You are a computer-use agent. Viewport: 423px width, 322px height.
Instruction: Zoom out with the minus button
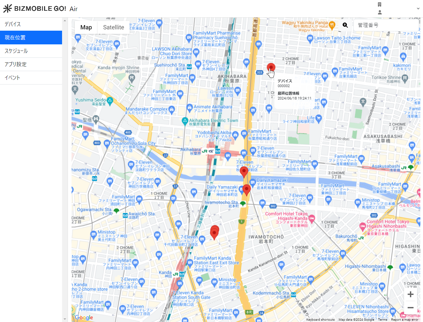(x=411, y=308)
